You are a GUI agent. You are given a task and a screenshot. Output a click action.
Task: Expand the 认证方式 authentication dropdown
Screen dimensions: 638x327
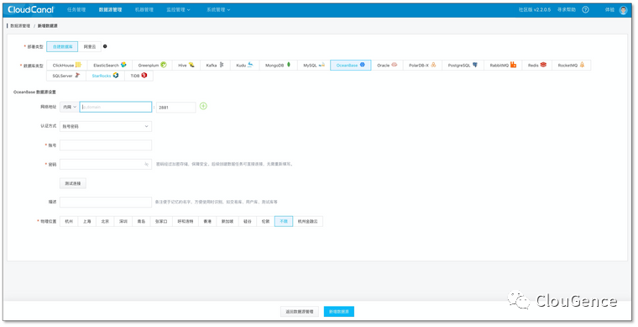click(106, 126)
